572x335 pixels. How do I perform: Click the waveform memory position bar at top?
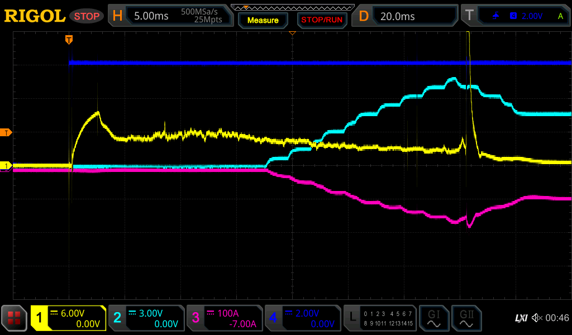point(292,7)
